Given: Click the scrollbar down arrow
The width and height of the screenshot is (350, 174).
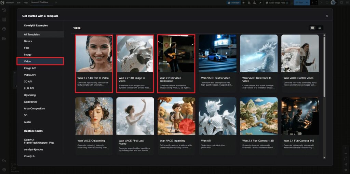Looking at the screenshot, I should point(324,158).
